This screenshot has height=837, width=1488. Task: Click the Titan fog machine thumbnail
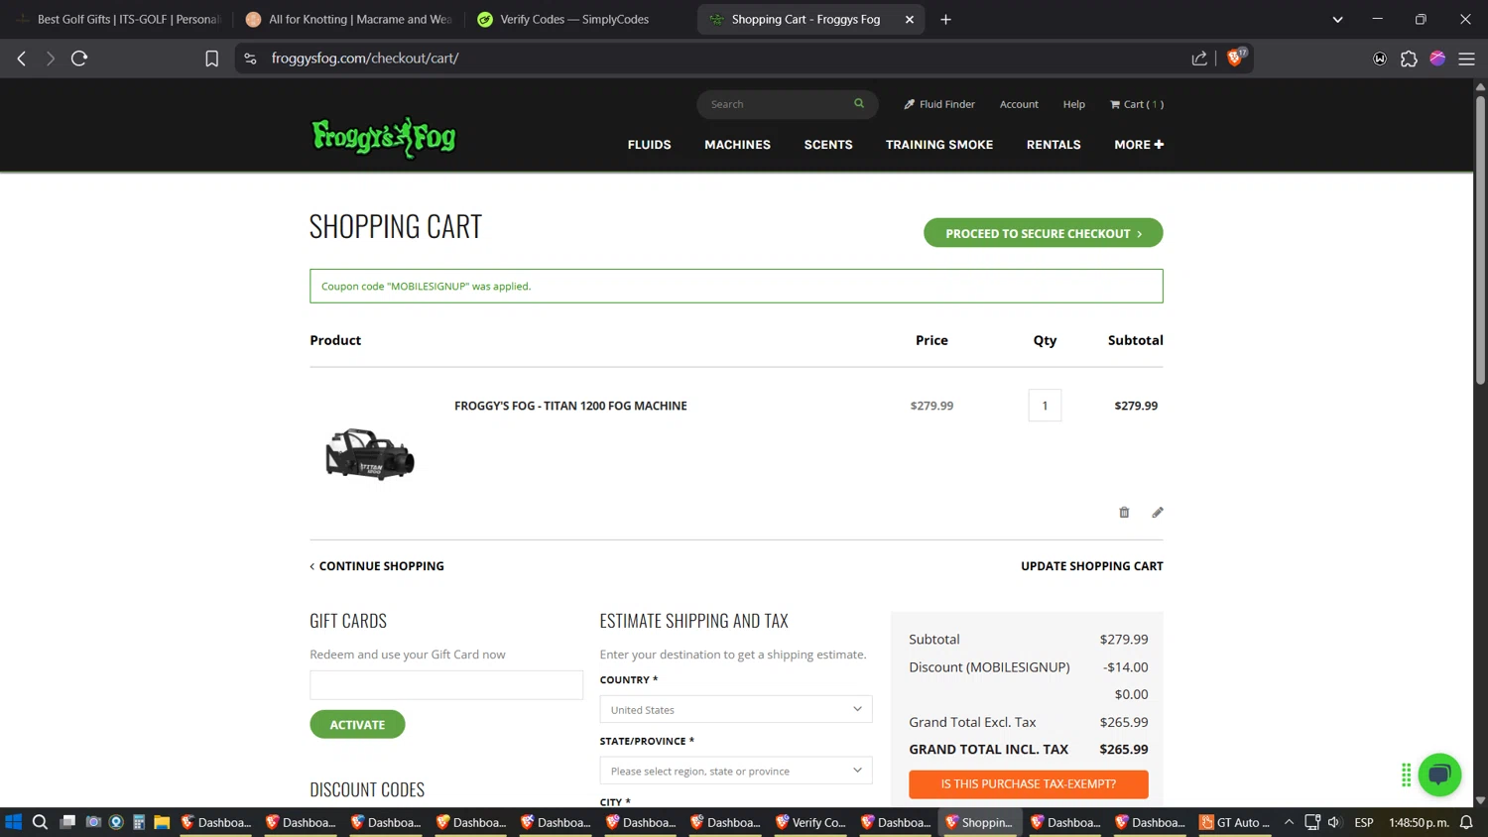[x=370, y=453]
